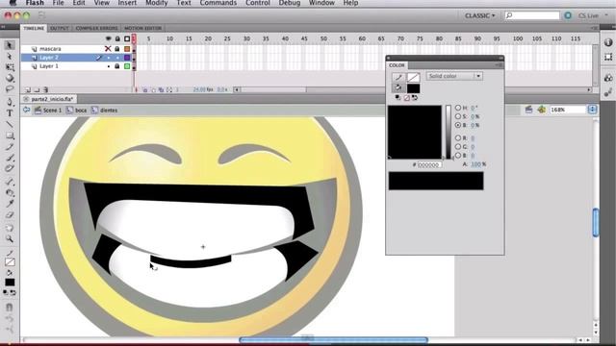The height and width of the screenshot is (346, 616).
Task: Select the Text tool
Action: tap(10, 113)
